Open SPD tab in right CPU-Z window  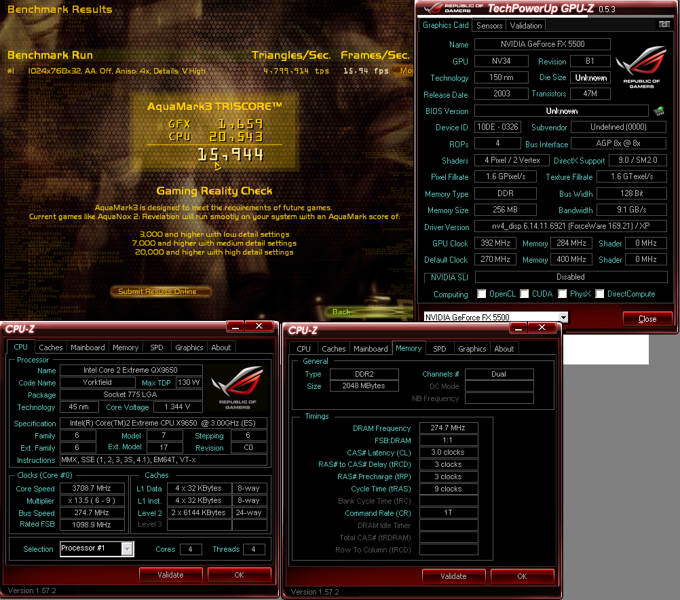pyautogui.click(x=439, y=349)
